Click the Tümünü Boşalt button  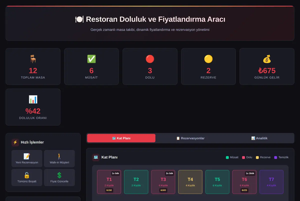click(27, 178)
